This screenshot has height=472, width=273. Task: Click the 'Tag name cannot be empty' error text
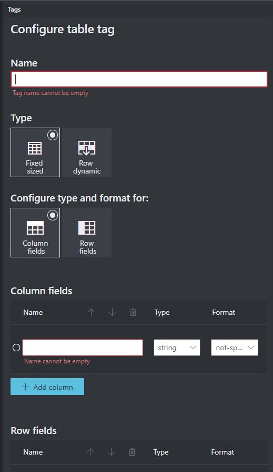[x=50, y=93]
